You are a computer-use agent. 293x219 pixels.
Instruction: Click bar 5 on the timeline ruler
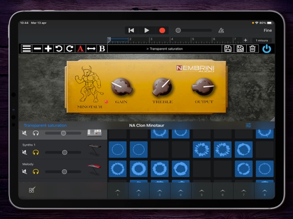(x=193, y=40)
